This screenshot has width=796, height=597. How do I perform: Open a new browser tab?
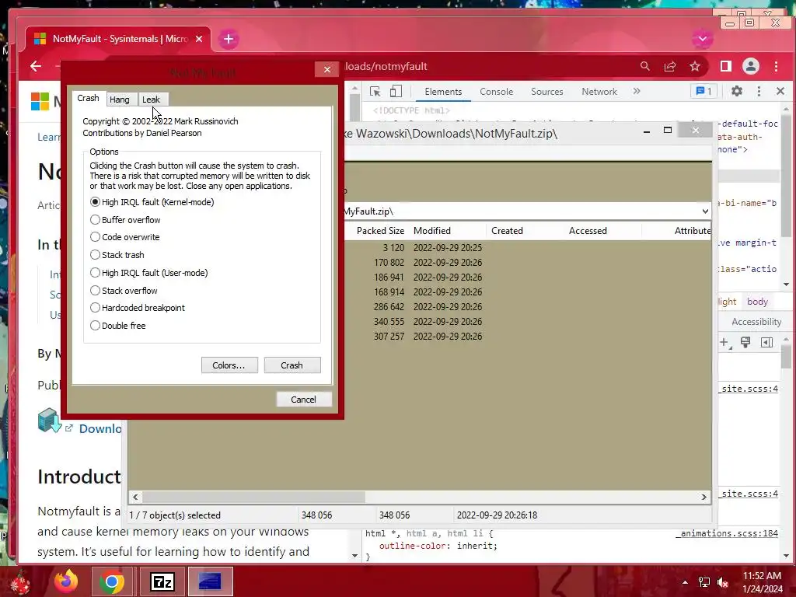[229, 39]
